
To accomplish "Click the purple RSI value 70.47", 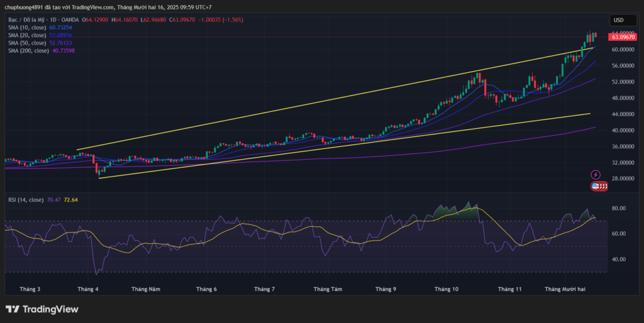I will tap(54, 200).
